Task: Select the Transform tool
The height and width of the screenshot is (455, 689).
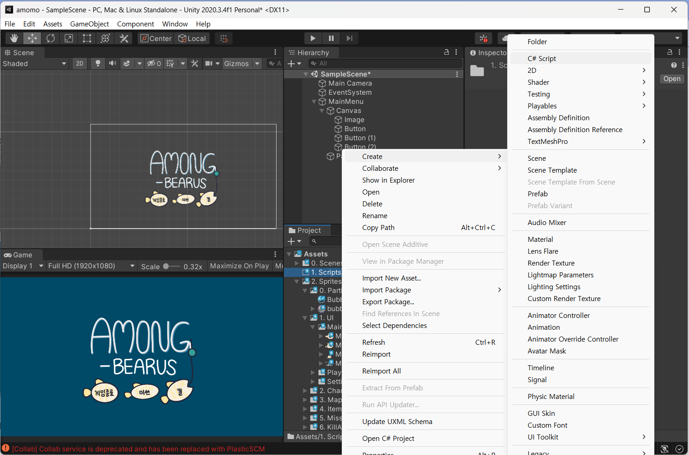Action: click(x=105, y=38)
